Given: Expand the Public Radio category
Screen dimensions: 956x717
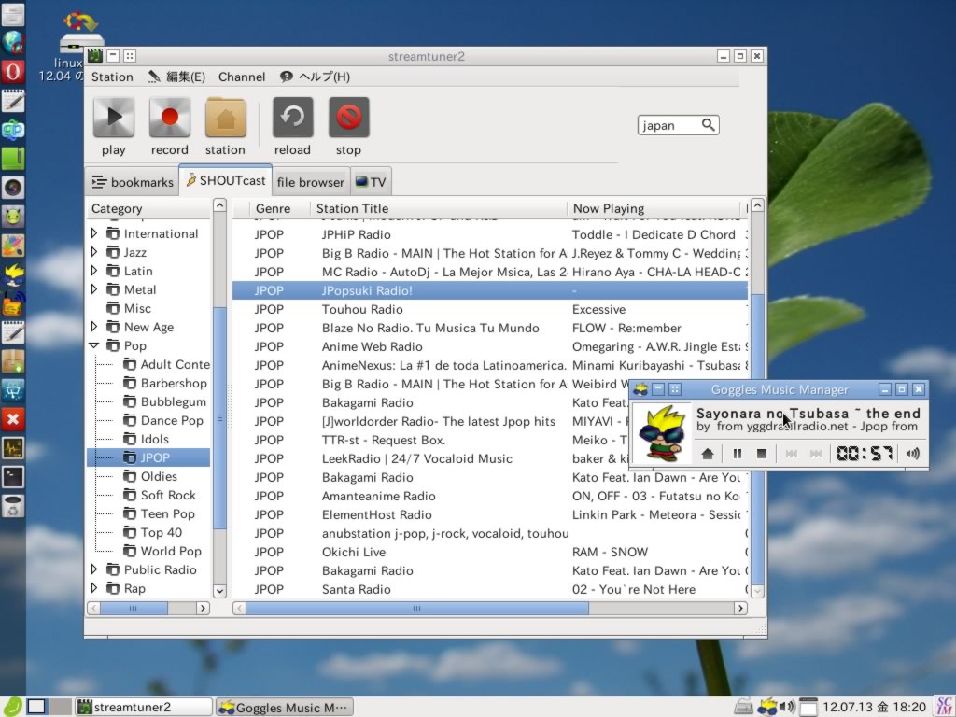Looking at the screenshot, I should (94, 569).
